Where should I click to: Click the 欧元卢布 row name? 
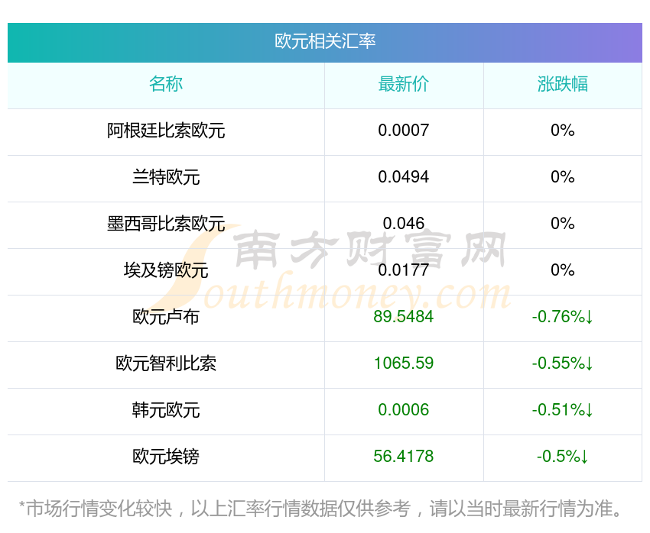coord(166,317)
